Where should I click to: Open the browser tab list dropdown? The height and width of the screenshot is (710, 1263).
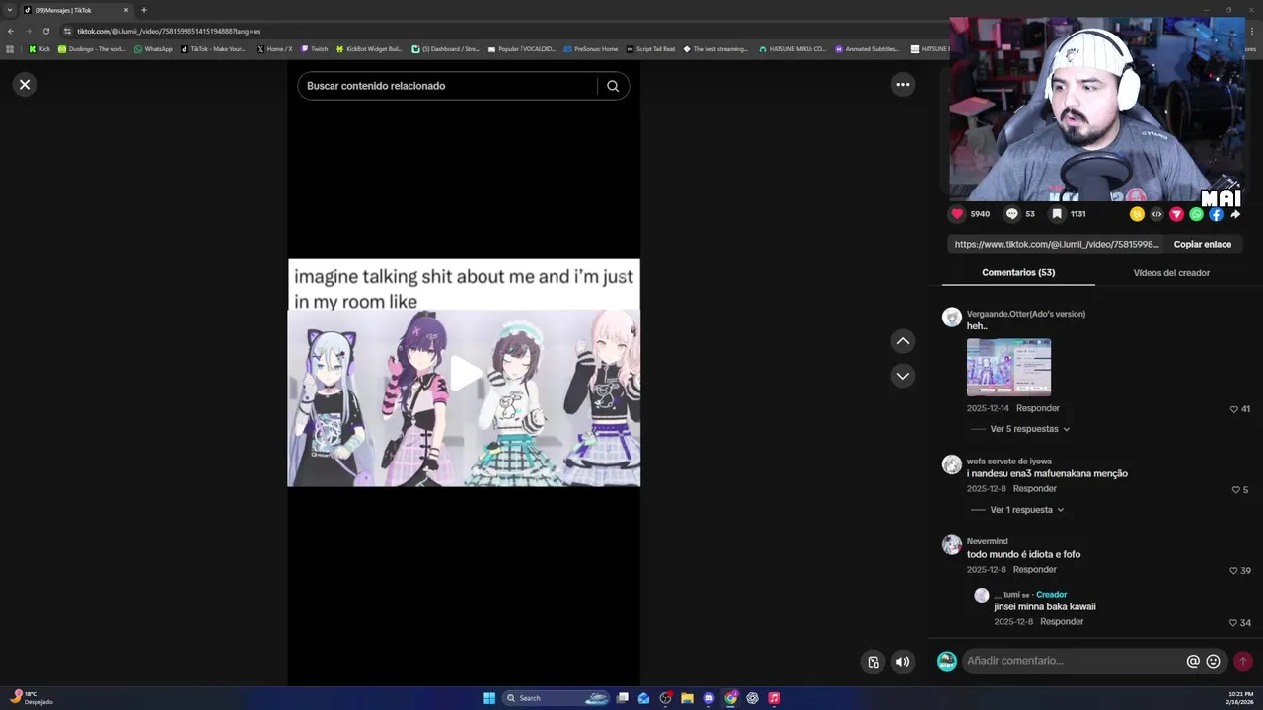coord(10,10)
